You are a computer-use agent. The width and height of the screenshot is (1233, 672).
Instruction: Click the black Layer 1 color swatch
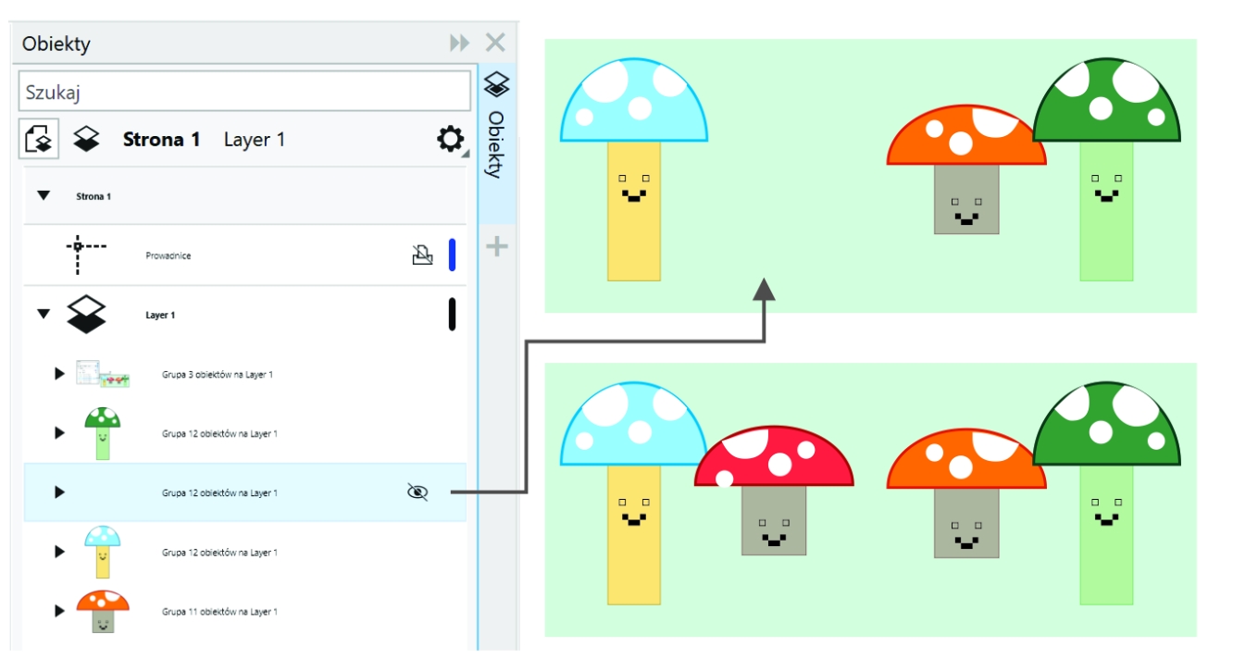point(452,315)
